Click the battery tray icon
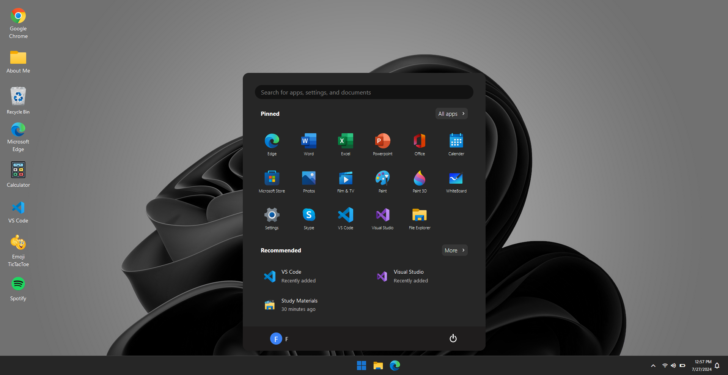Viewport: 728px width, 375px height. click(682, 366)
